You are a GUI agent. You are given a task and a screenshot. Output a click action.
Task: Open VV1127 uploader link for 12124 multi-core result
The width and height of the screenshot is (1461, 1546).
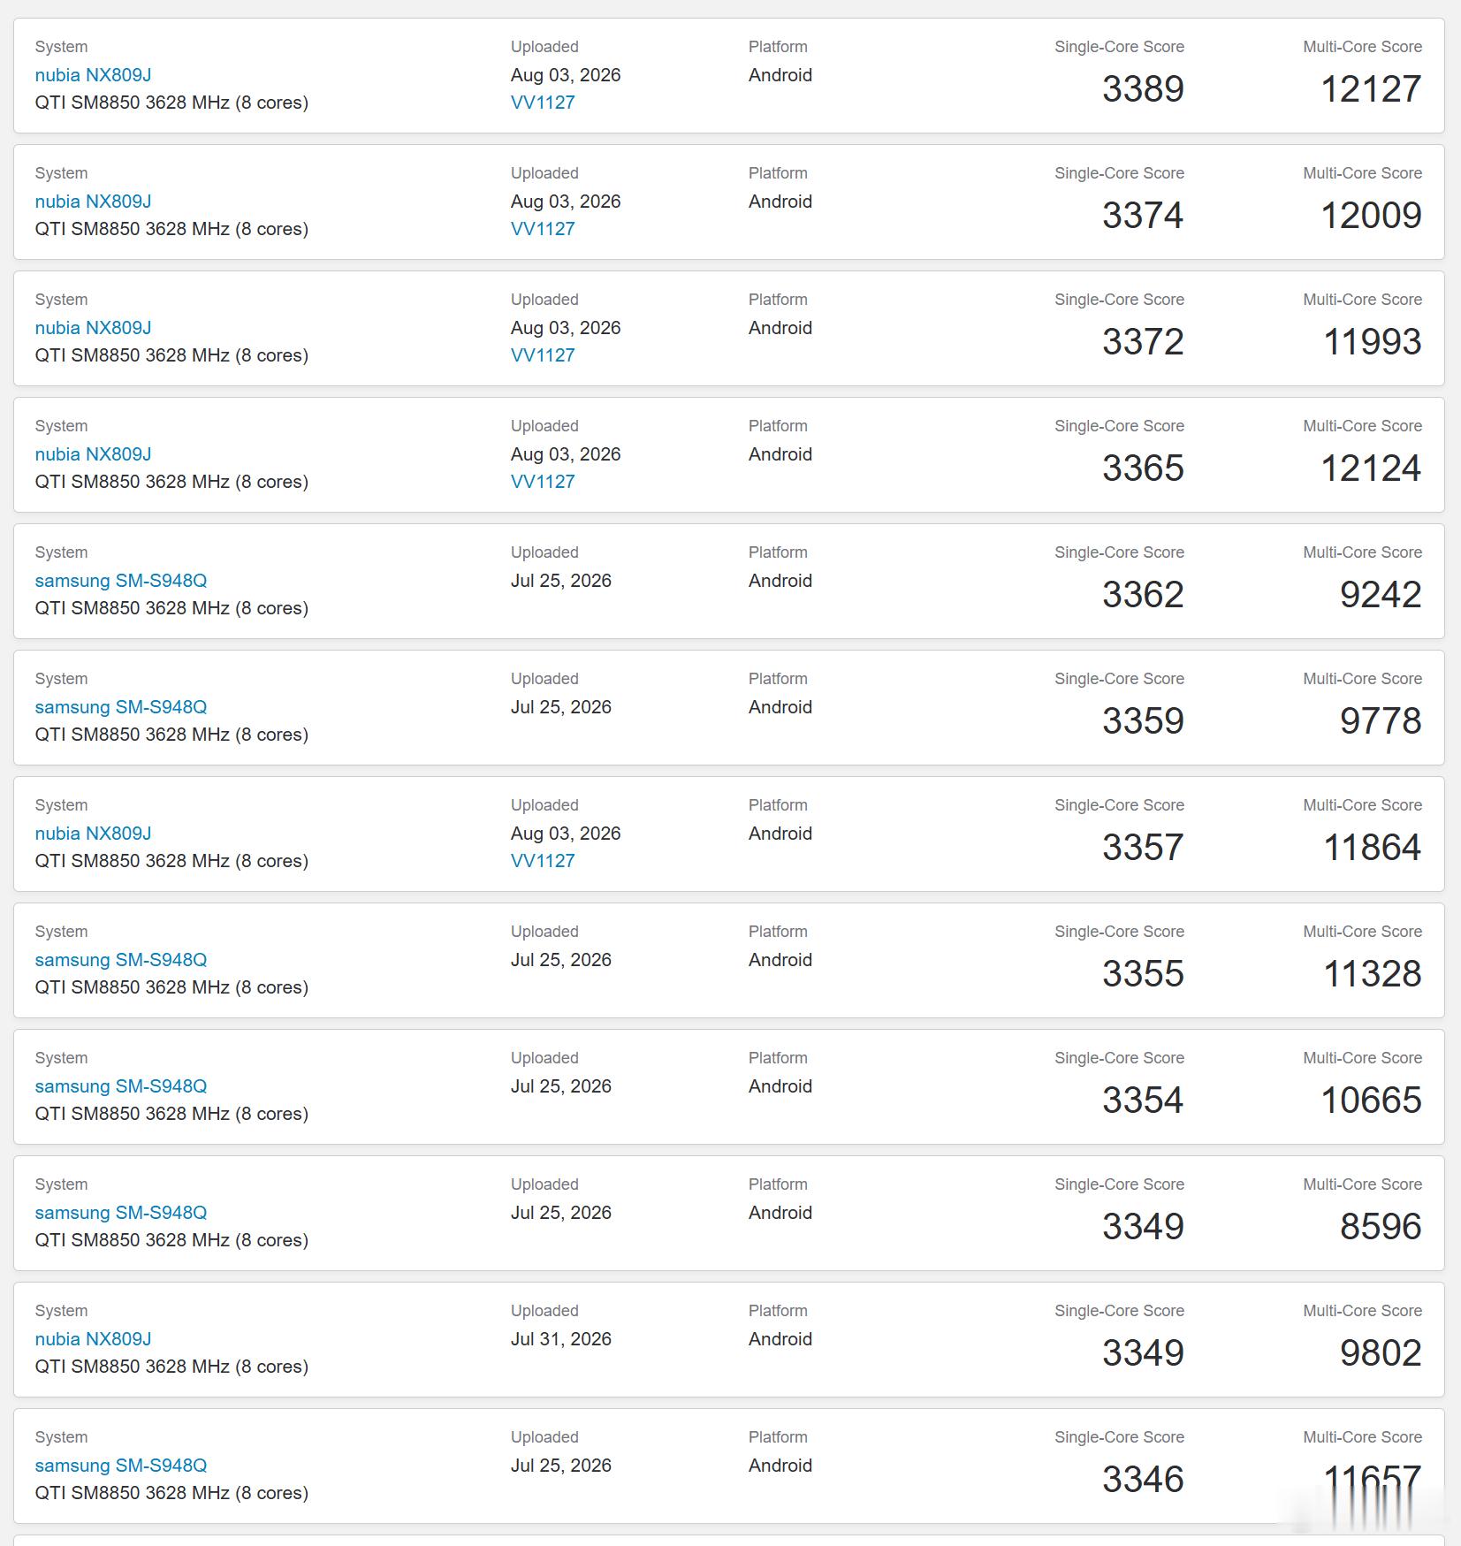543,482
